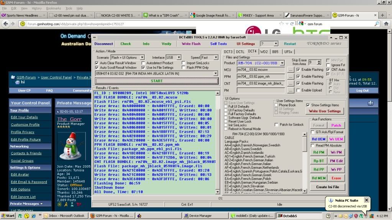The image size is (392, 220).
Task: Click Self Tests button
Action: (218, 44)
